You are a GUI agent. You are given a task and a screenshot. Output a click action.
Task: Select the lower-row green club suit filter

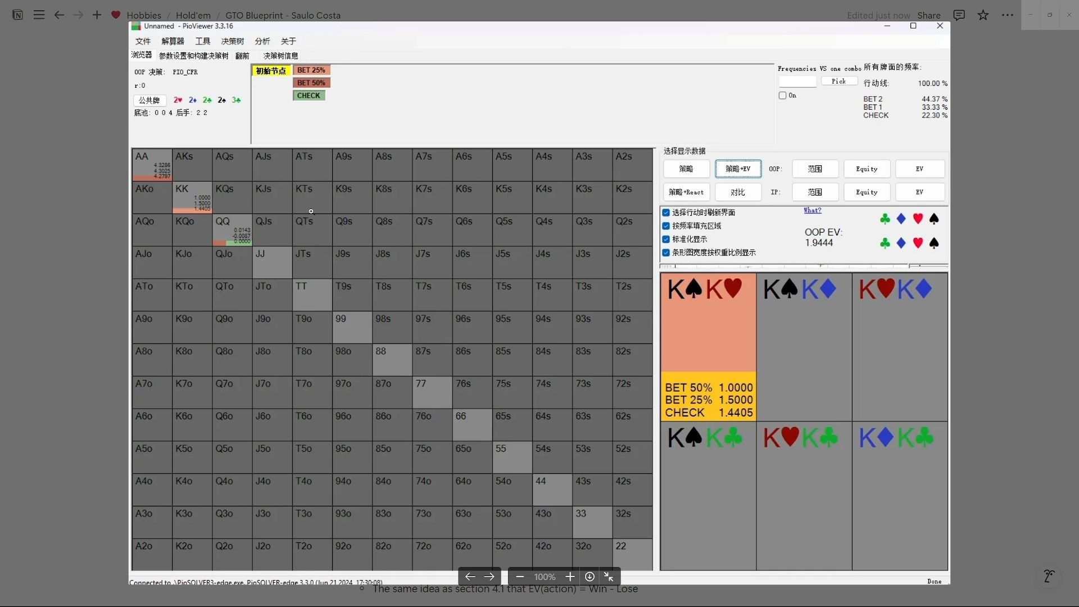[x=885, y=243]
